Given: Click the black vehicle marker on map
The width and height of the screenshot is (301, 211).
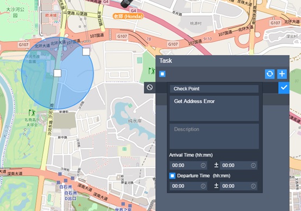Looking at the screenshot, I should (126, 3).
